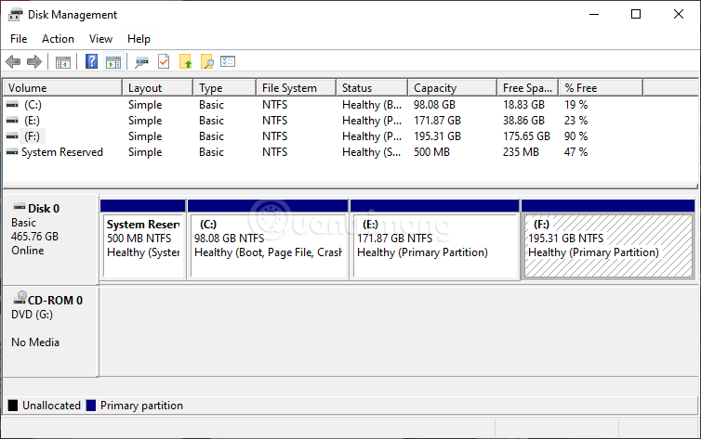Click the yellow folder with green arrow icon
The width and height of the screenshot is (701, 439).
point(186,62)
